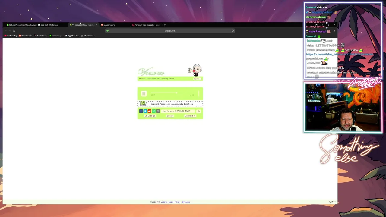386x217 pixels.
Task: Click the donation banner arrow
Action: [x=198, y=104]
